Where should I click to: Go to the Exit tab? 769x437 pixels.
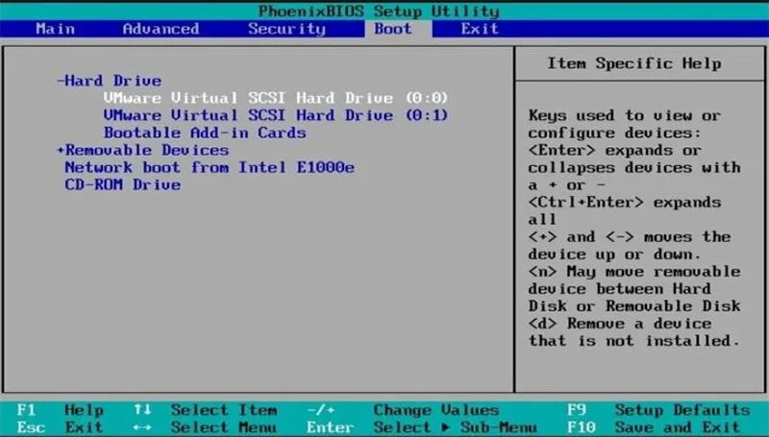(x=480, y=29)
